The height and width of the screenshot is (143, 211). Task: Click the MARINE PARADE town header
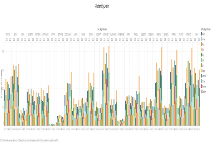pyautogui.click(x=121, y=34)
